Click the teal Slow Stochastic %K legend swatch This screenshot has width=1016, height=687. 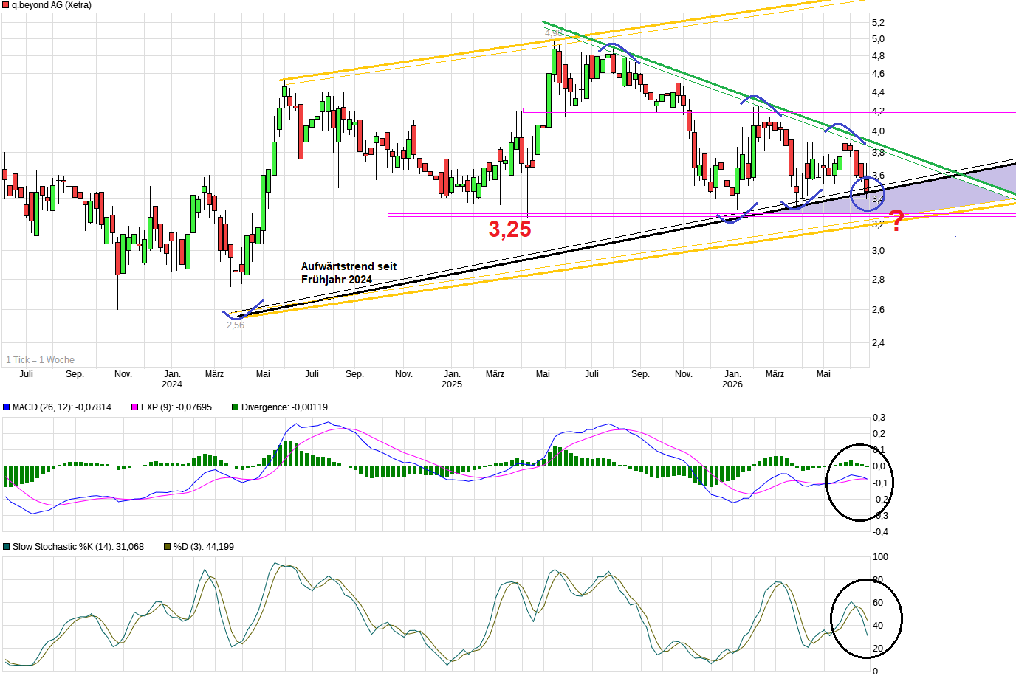(7, 547)
